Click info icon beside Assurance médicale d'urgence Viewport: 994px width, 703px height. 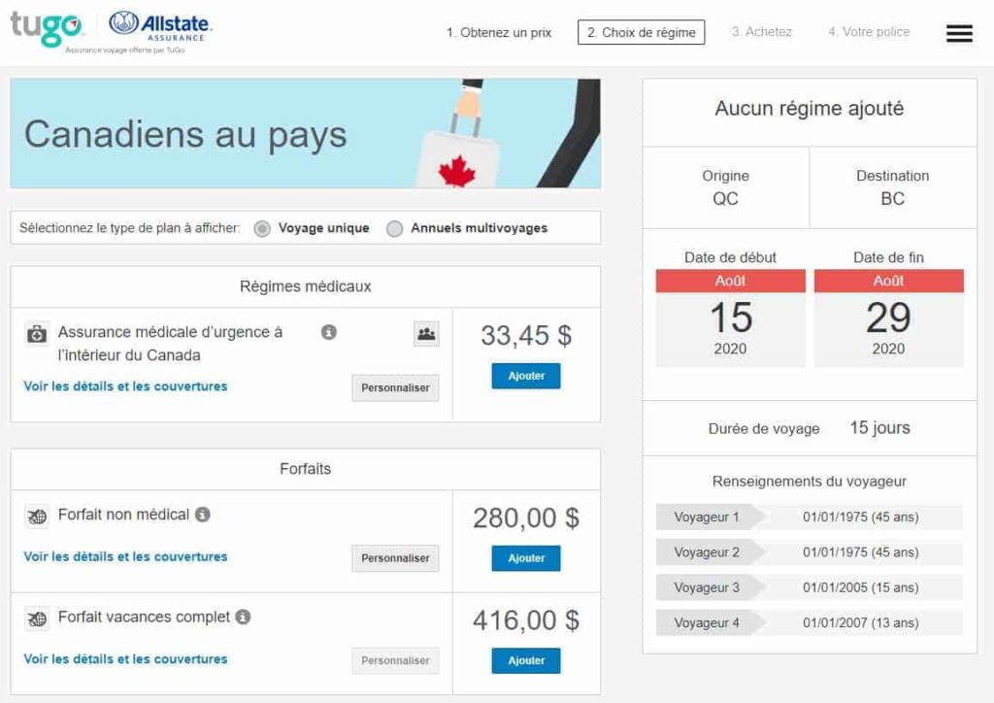point(329,332)
